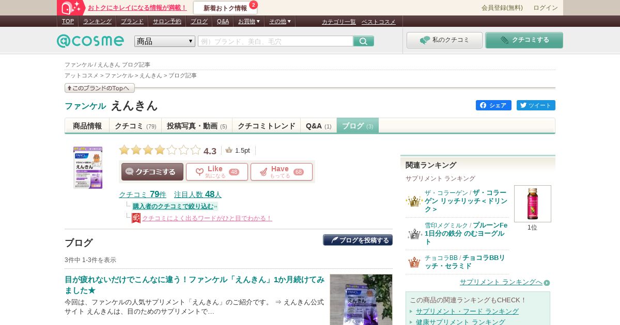Open ベストコスメ link
The height and width of the screenshot is (325, 620).
[379, 22]
